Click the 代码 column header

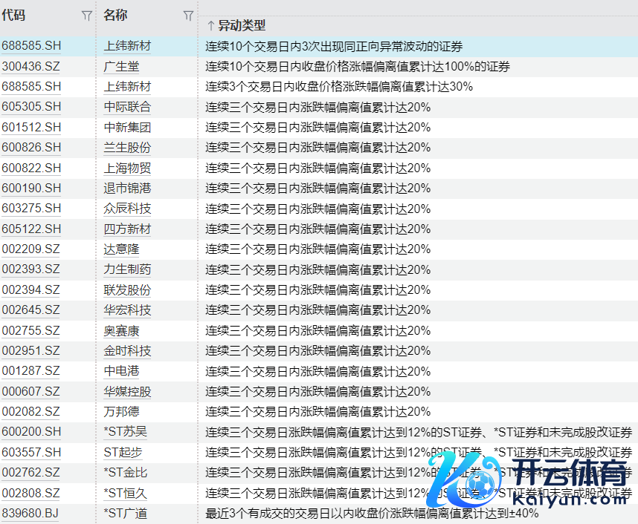pyautogui.click(x=14, y=15)
